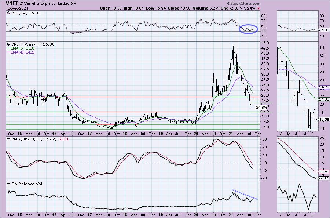Click the VNET (Weekly) 16.38 legend label
This screenshot has height=218, width=330.
point(33,44)
